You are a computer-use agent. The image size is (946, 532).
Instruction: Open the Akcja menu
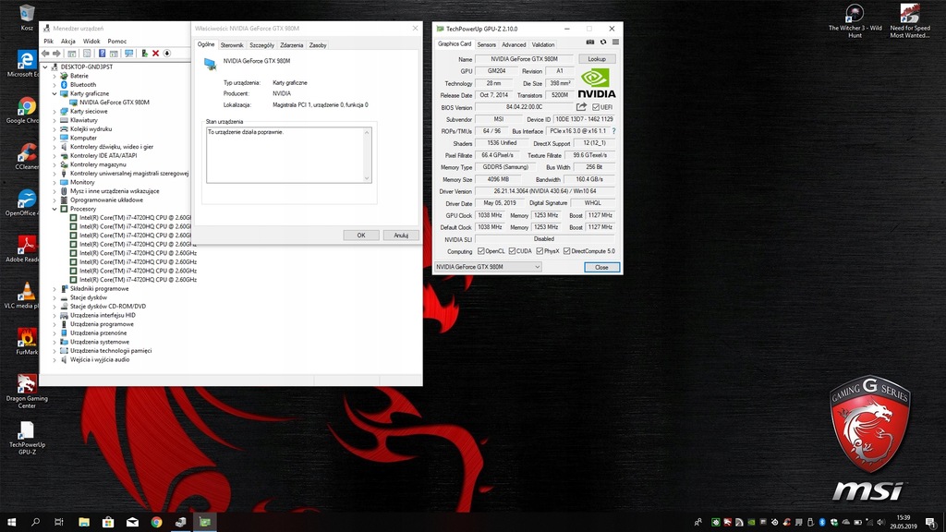(68, 42)
